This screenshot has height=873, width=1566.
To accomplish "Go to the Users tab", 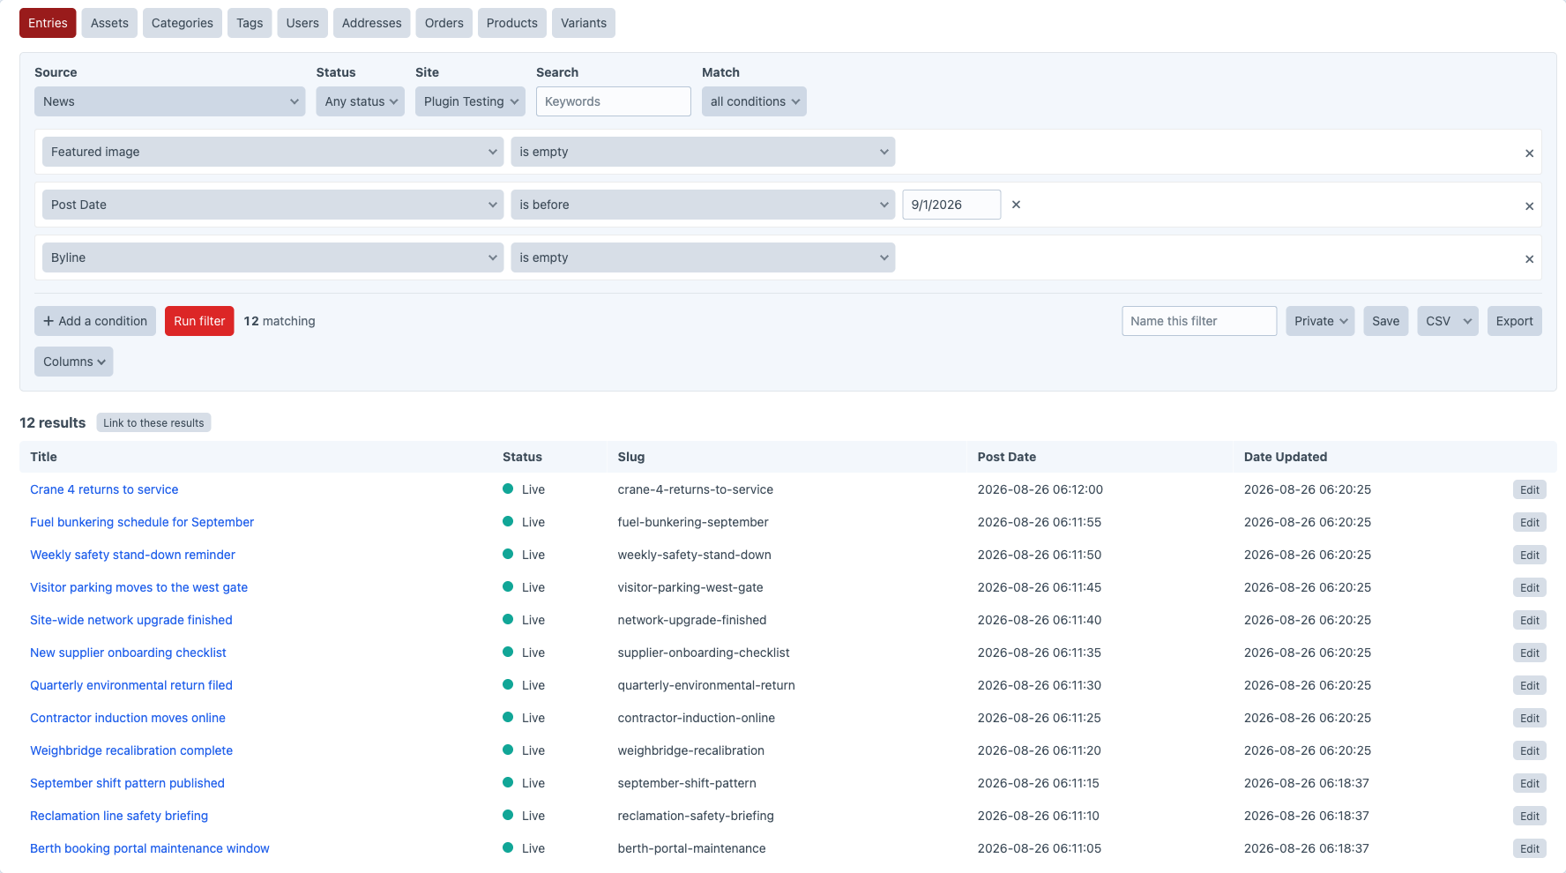I will pos(302,23).
